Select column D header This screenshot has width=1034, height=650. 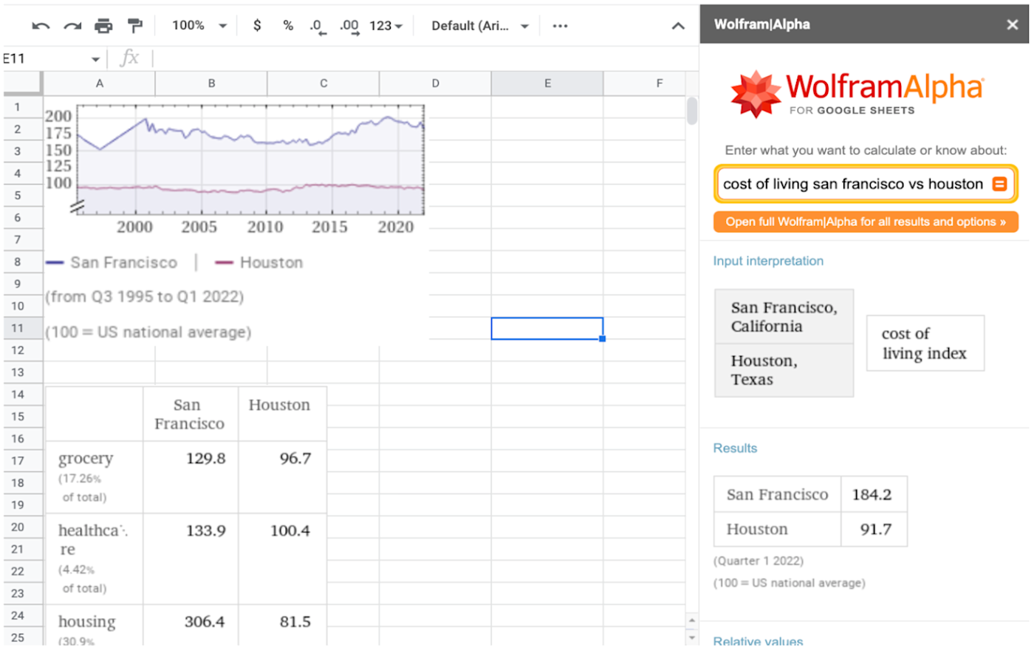[436, 83]
